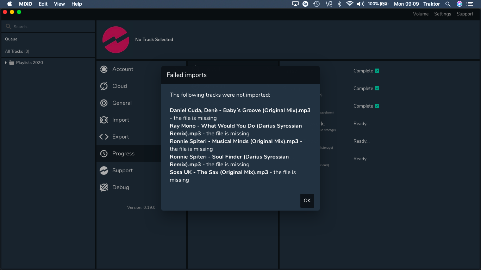Open General settings icon
481x270 pixels.
pyautogui.click(x=104, y=103)
